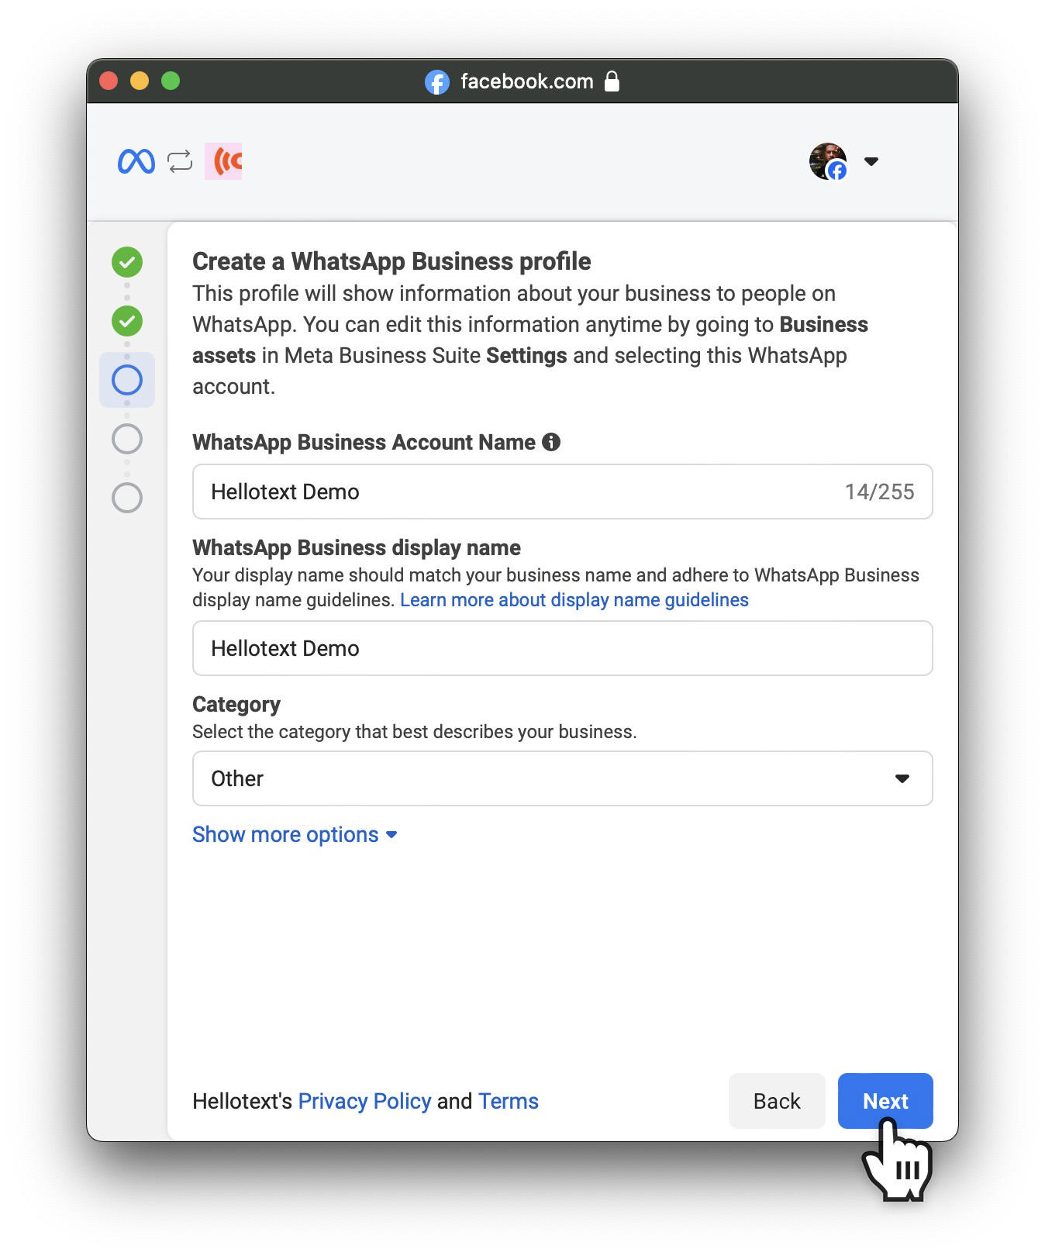Image resolution: width=1045 pixels, height=1256 pixels.
Task: Go to the second completed step checkmark
Action: click(x=127, y=321)
